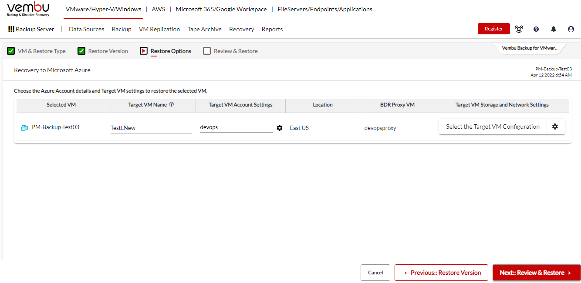Click the Apr 12 2022 6:54 AM timestamp

551,75
